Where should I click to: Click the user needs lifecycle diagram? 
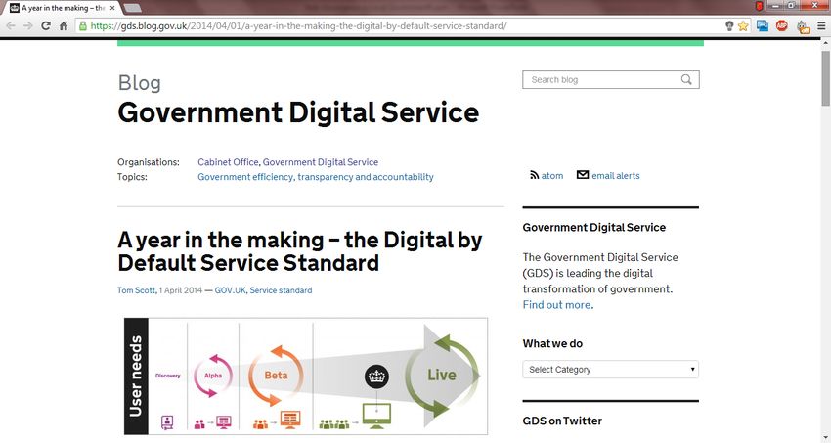[x=306, y=377]
